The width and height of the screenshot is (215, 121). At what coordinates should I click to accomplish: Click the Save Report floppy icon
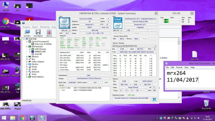(x=38, y=33)
